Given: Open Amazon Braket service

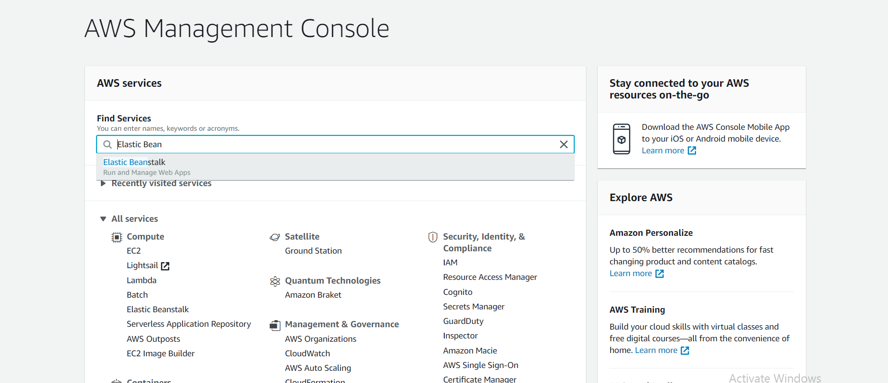Looking at the screenshot, I should click(x=313, y=295).
